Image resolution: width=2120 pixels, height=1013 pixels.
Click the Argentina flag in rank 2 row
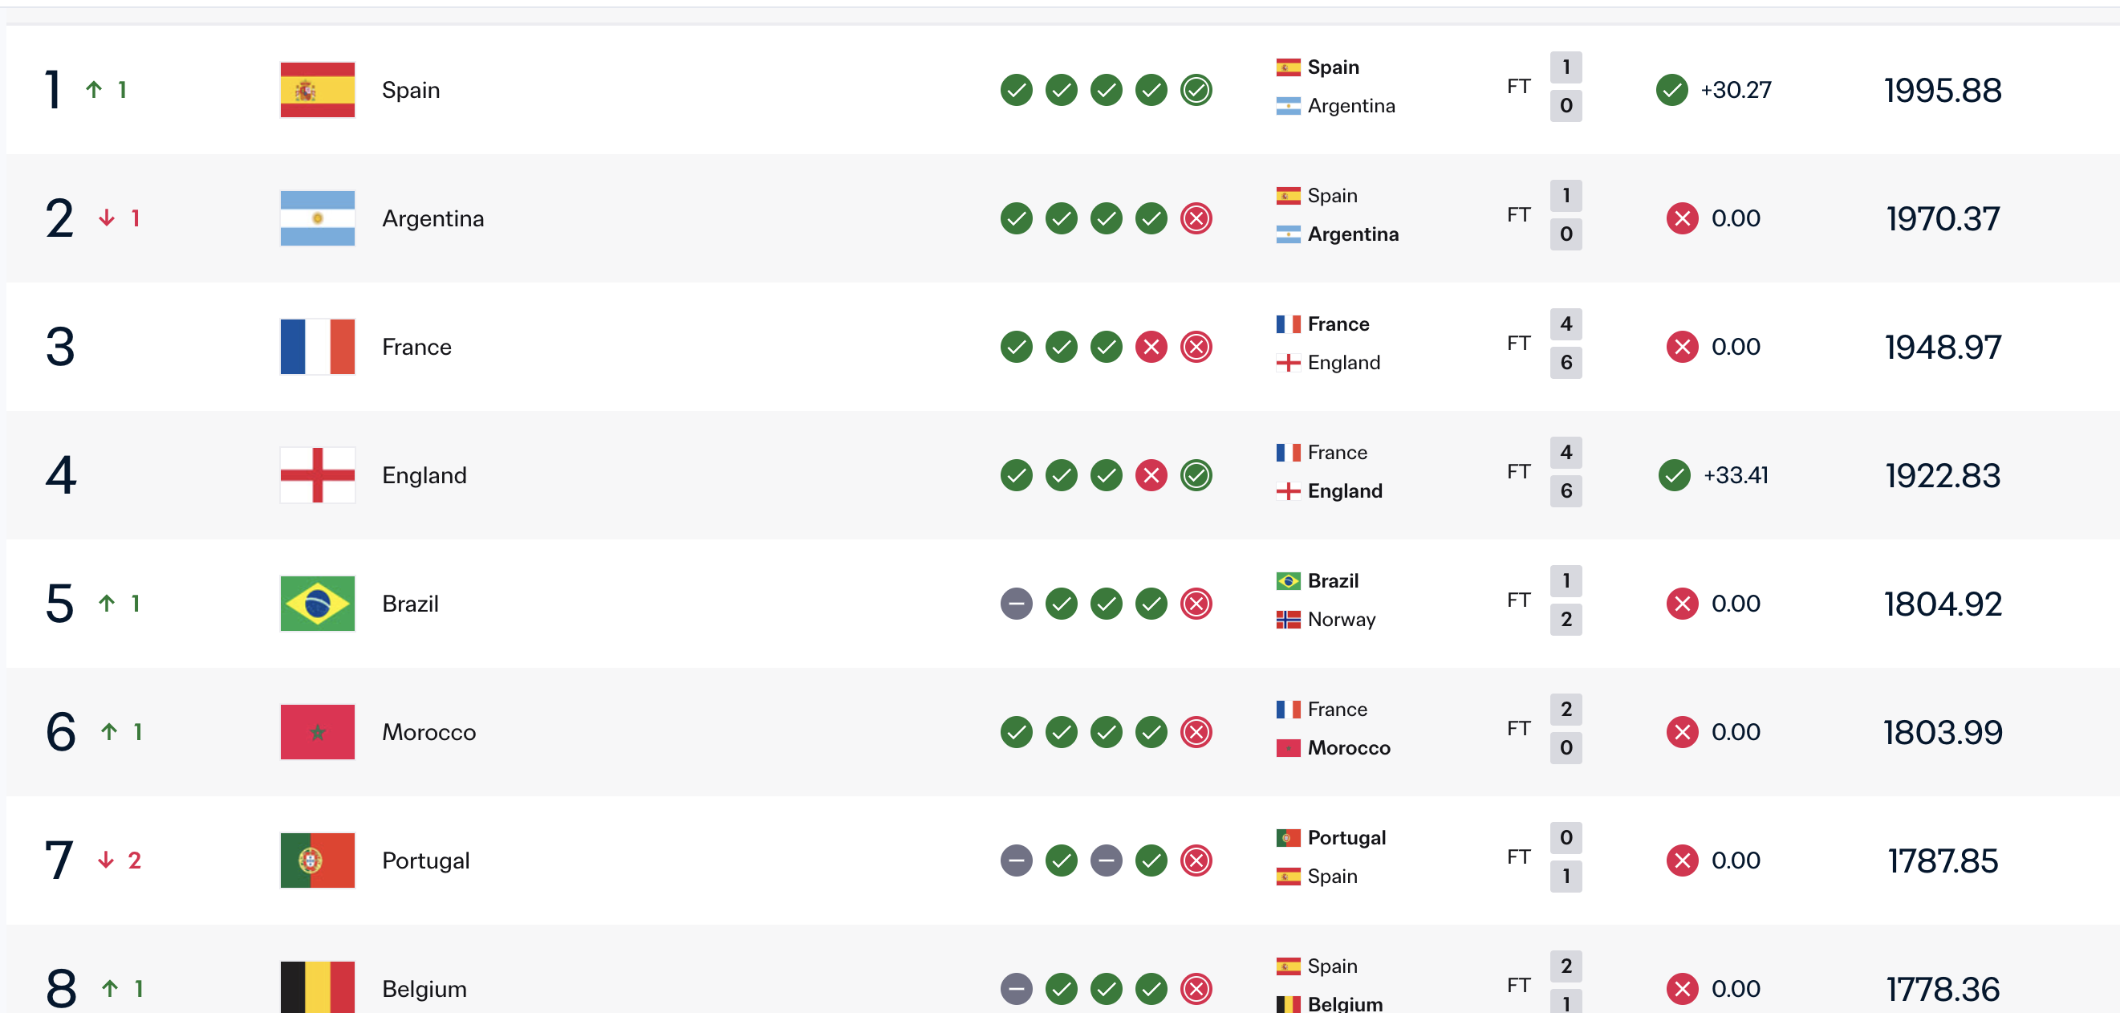[317, 218]
